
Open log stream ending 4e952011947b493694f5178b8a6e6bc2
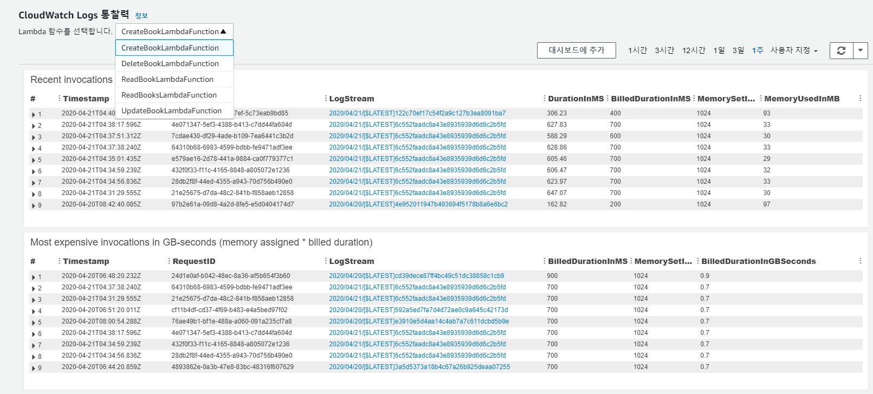point(418,204)
